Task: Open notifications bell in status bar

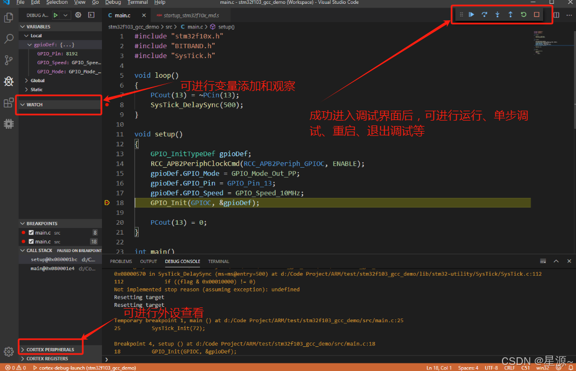Action: click(571, 367)
